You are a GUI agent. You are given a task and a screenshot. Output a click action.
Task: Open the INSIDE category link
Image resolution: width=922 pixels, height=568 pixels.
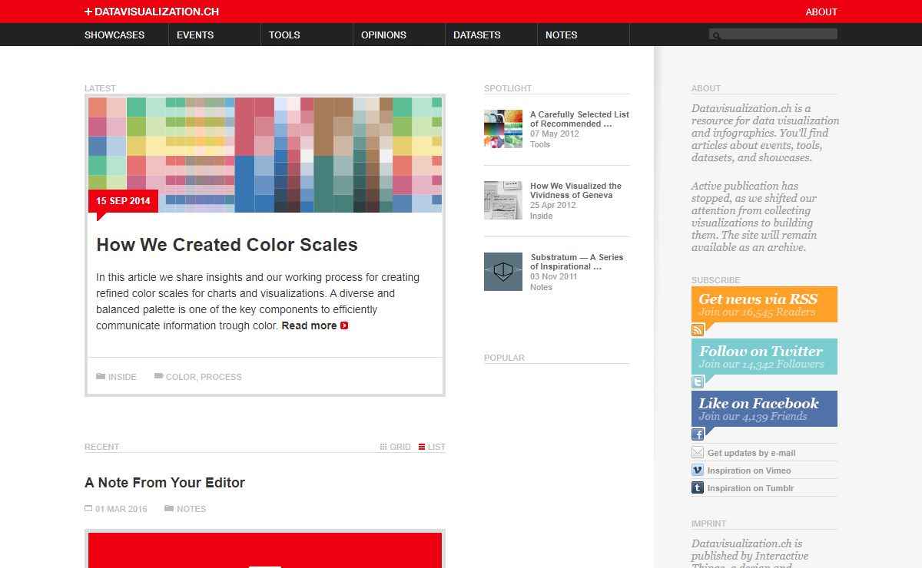point(122,377)
